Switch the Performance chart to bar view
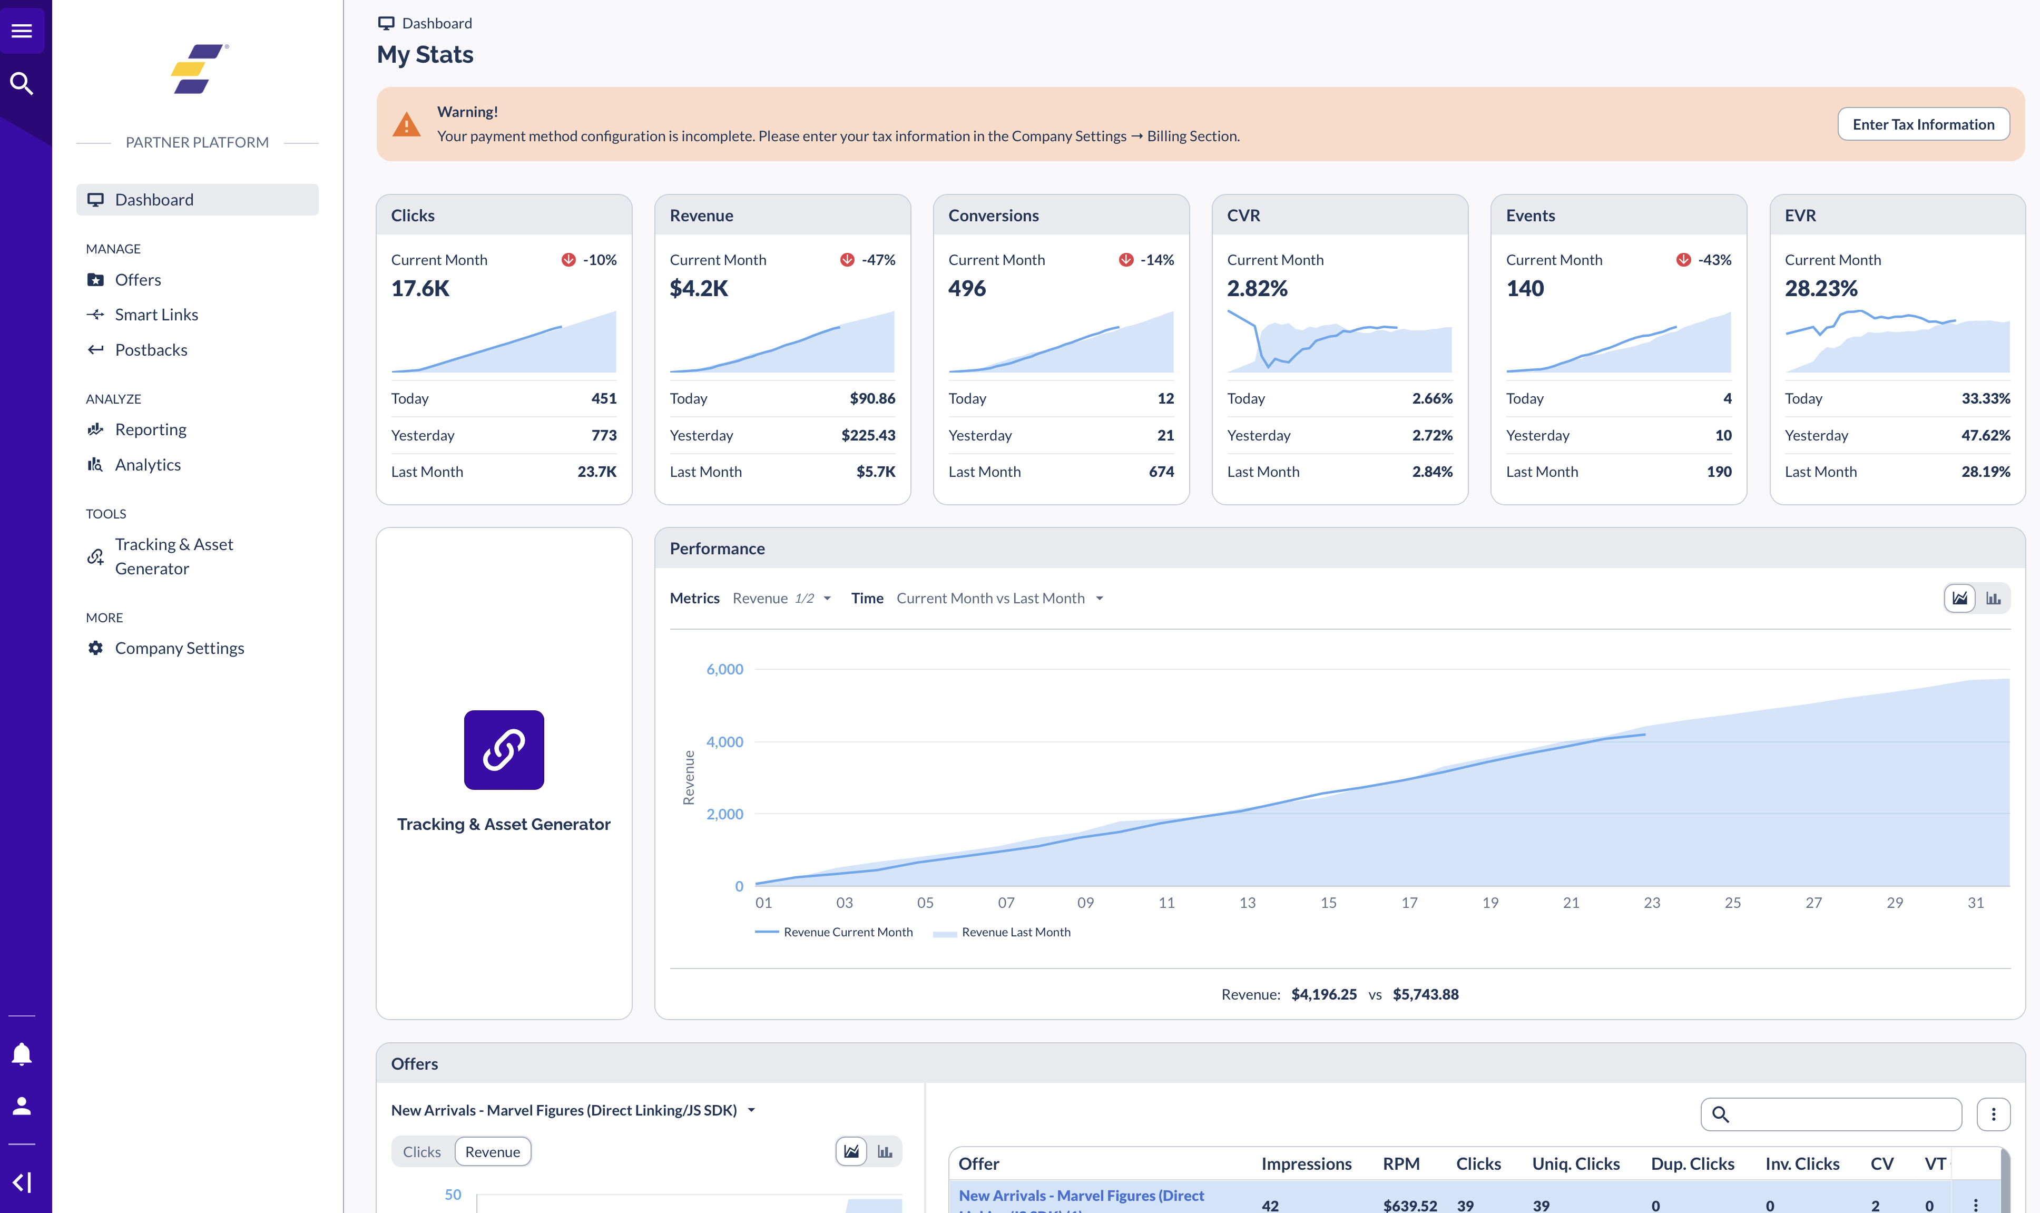The width and height of the screenshot is (2040, 1213). 1994,598
